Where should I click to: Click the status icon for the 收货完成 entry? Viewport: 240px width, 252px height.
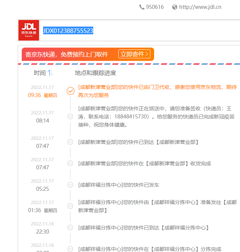click(70, 163)
